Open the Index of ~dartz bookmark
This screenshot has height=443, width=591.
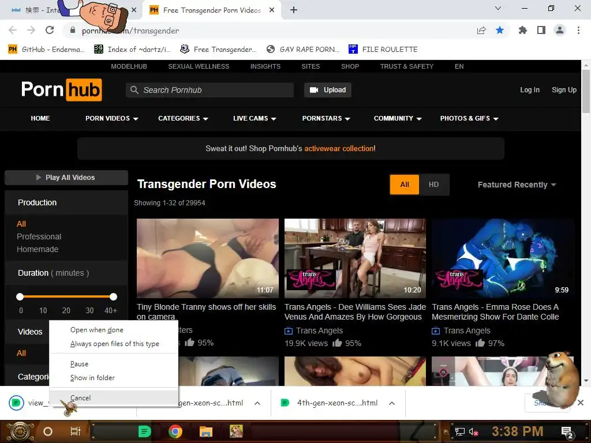[132, 50]
